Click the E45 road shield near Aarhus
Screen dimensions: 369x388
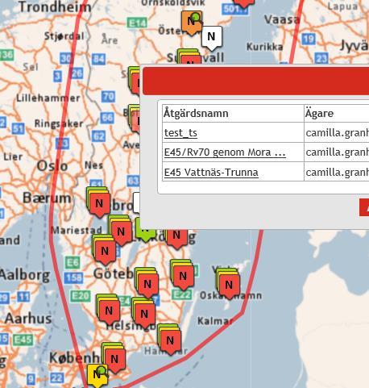(23, 340)
